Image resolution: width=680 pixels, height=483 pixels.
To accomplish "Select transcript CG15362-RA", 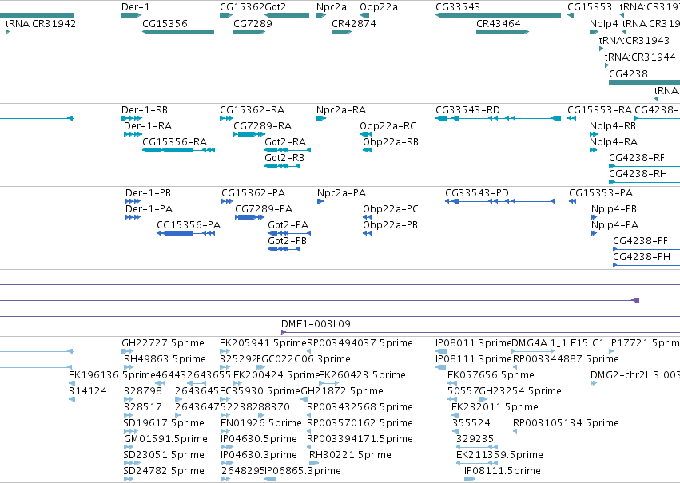I will click(x=226, y=118).
